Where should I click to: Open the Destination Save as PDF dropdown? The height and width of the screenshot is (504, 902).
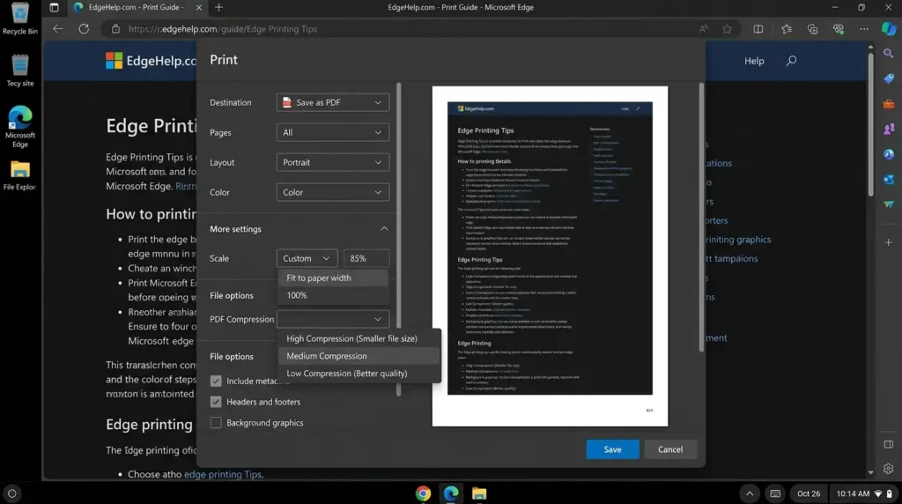click(332, 102)
